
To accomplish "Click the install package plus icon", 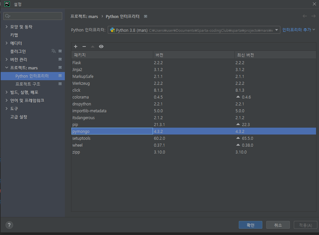I will (76, 46).
